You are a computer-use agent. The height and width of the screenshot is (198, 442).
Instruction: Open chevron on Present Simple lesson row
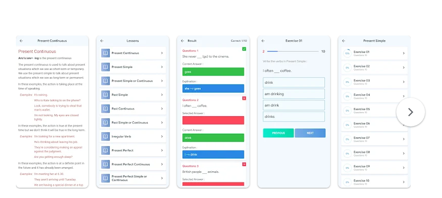pos(162,67)
